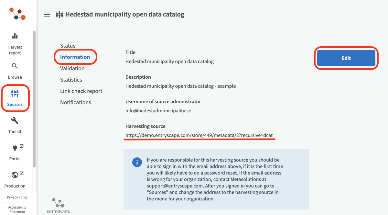
Task: Click the EntryScape logo at top left
Action: (x=17, y=14)
